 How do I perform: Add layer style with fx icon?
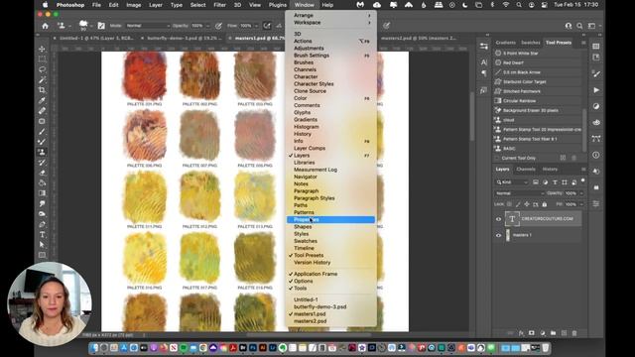(521, 333)
